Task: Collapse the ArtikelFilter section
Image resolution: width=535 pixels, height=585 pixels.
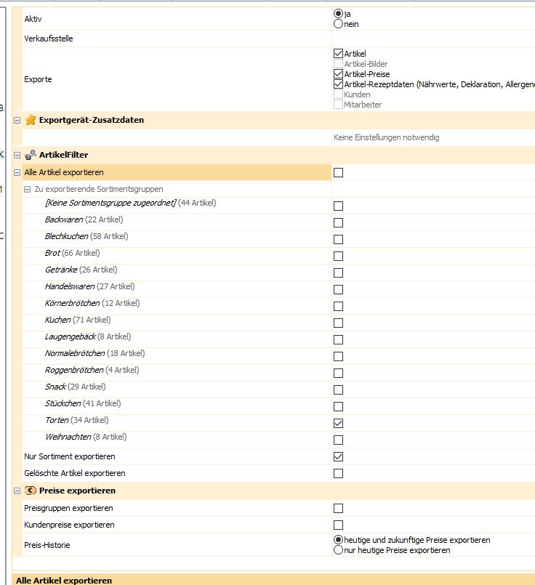Action: 17,155
